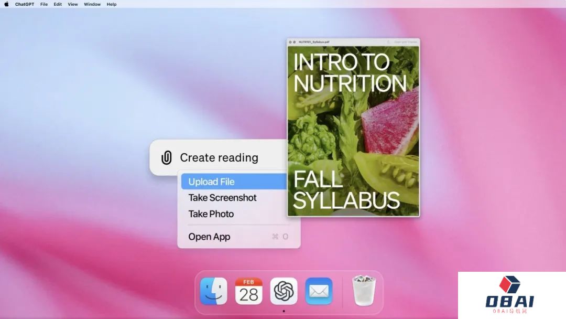Screen dimensions: 566x319
Task: Open the Mail app in the dock
Action: click(319, 291)
